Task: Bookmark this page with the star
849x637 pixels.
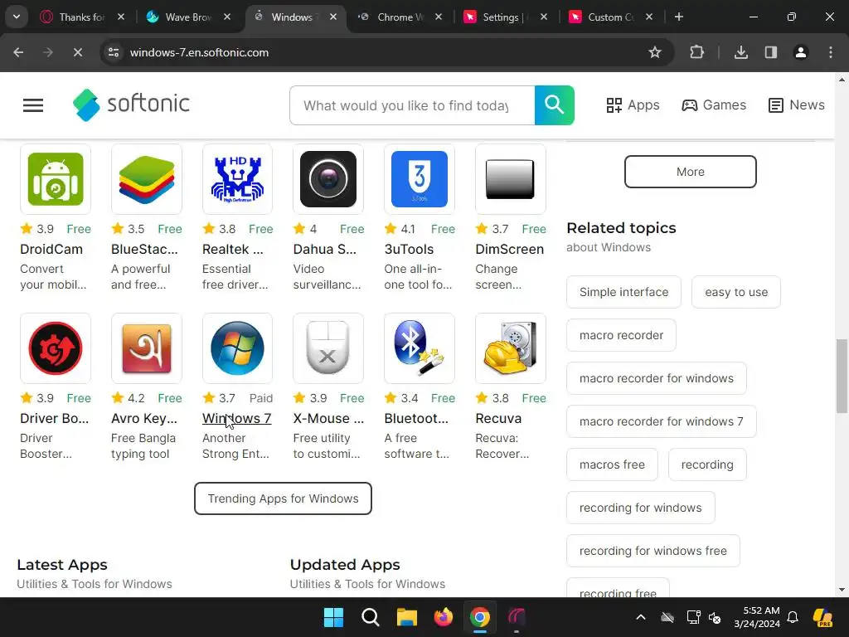Action: (655, 52)
